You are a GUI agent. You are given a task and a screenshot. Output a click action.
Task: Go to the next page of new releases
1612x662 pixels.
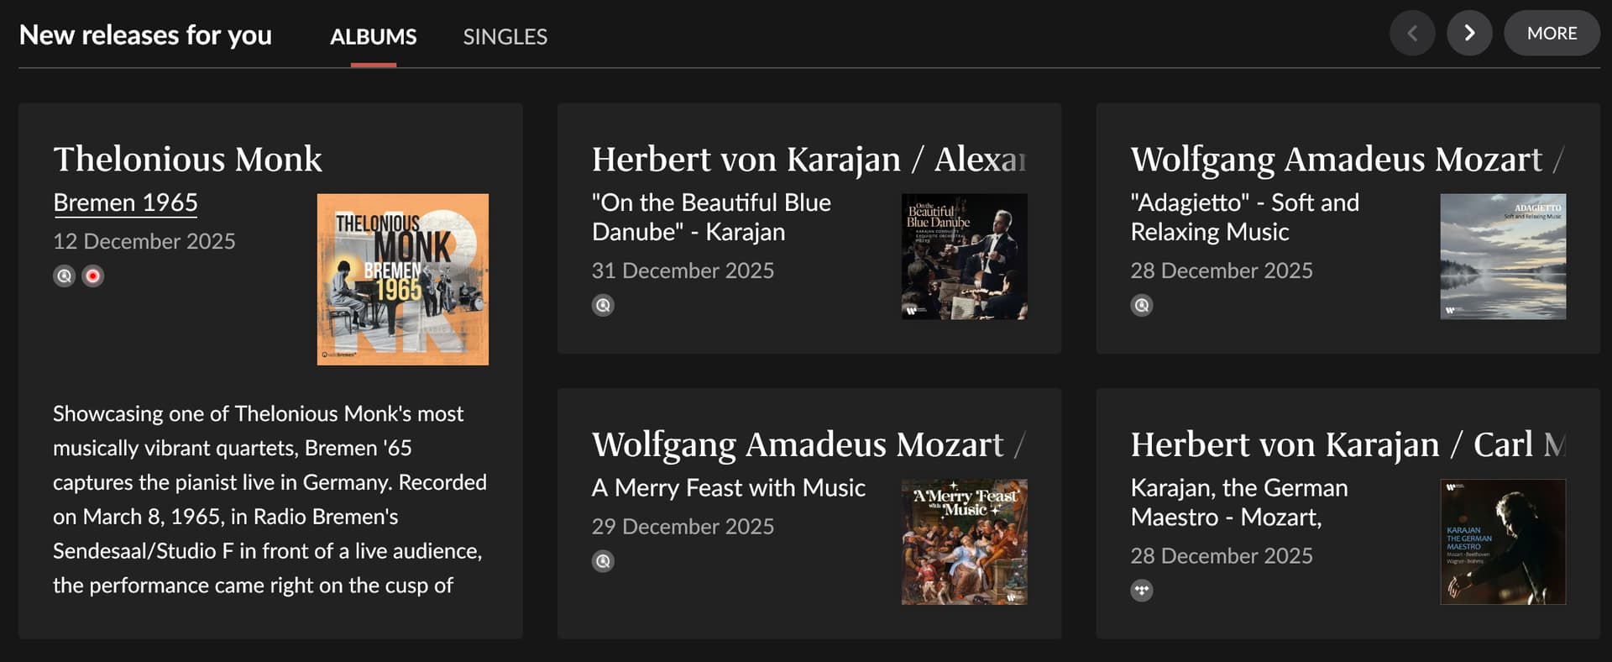(1469, 34)
